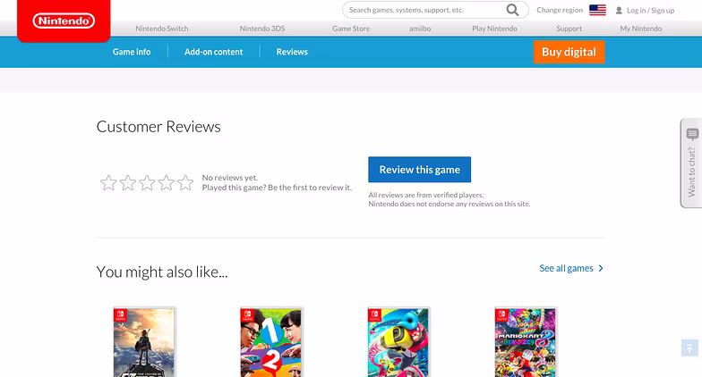Open the Log in / Sign up link

[650, 11]
